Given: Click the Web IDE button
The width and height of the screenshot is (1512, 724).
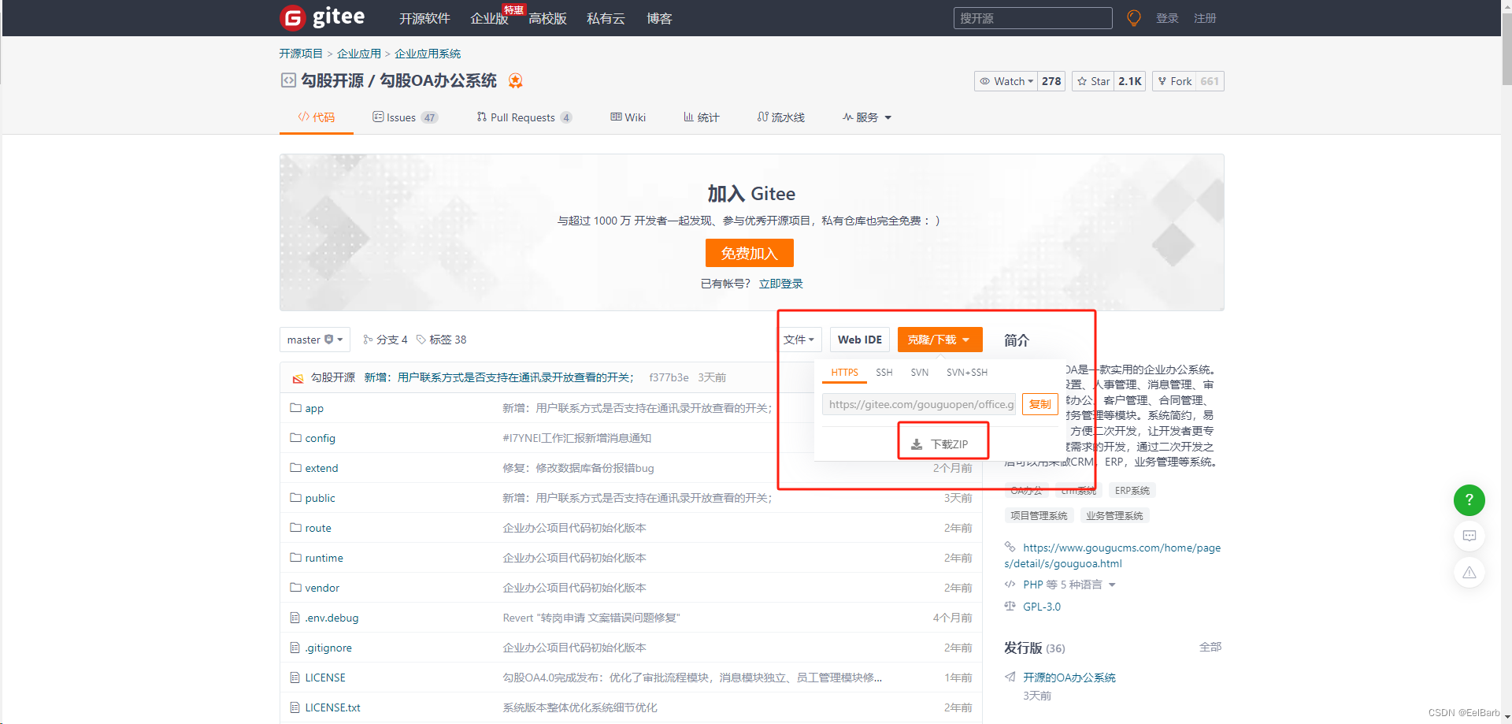Looking at the screenshot, I should 860,340.
